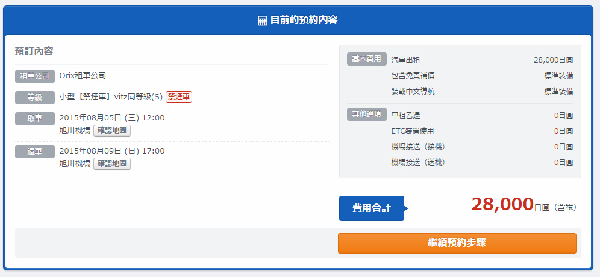600x277 pixels.
Task: Select the 租車公司 label tag
Action: pyautogui.click(x=35, y=76)
